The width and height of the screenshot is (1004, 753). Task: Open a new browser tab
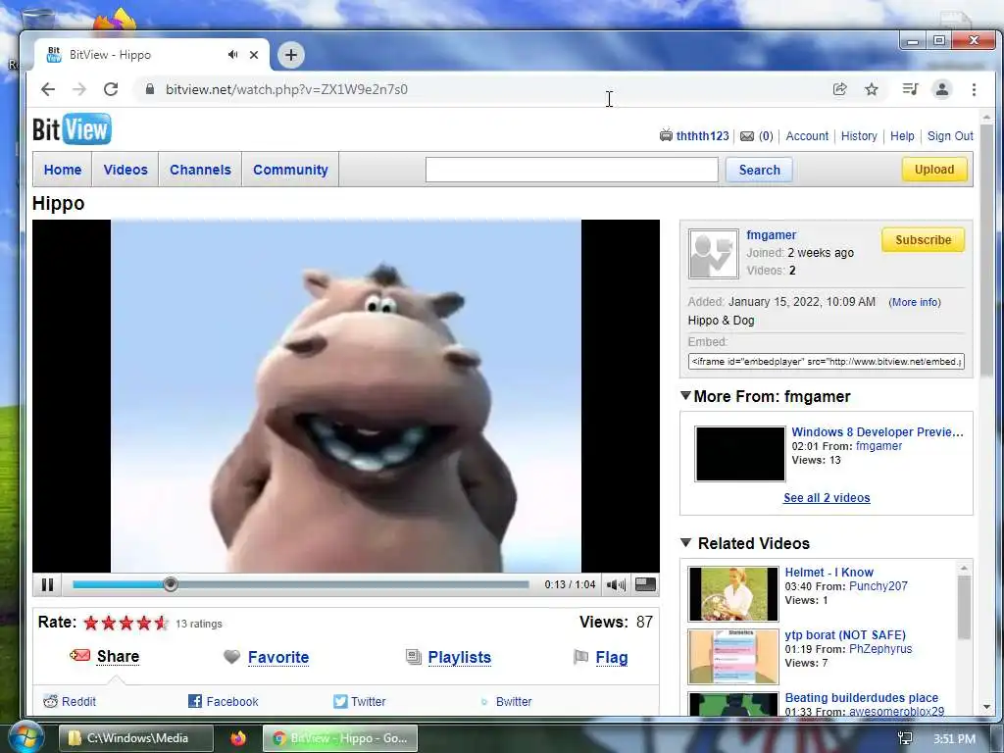point(290,55)
